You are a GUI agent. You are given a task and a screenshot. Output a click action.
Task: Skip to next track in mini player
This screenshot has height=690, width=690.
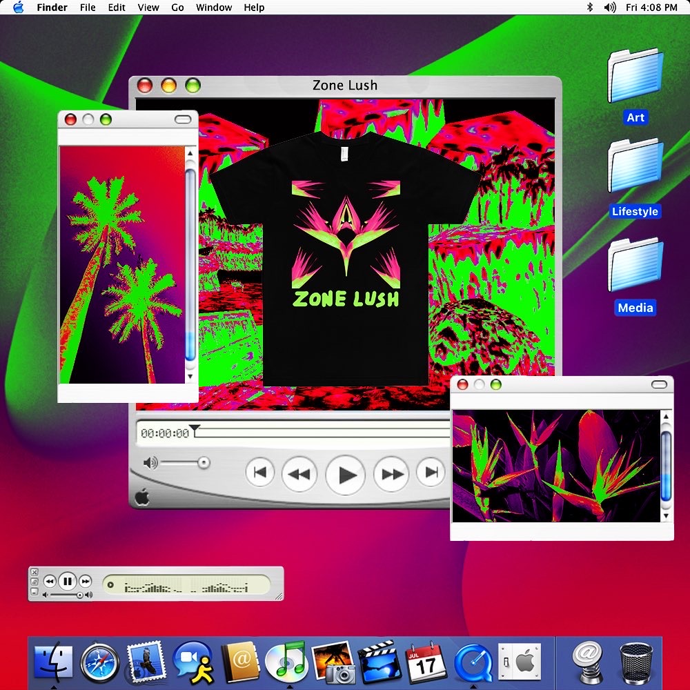86,581
